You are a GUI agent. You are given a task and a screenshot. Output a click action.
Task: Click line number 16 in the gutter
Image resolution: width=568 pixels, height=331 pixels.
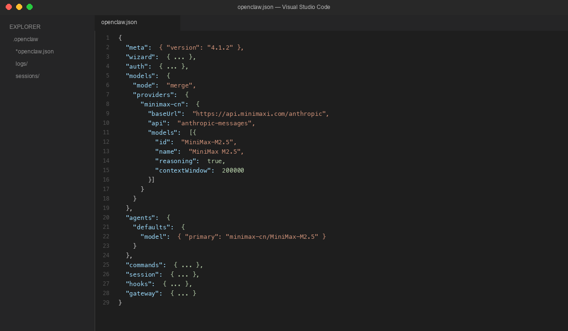(x=106, y=180)
